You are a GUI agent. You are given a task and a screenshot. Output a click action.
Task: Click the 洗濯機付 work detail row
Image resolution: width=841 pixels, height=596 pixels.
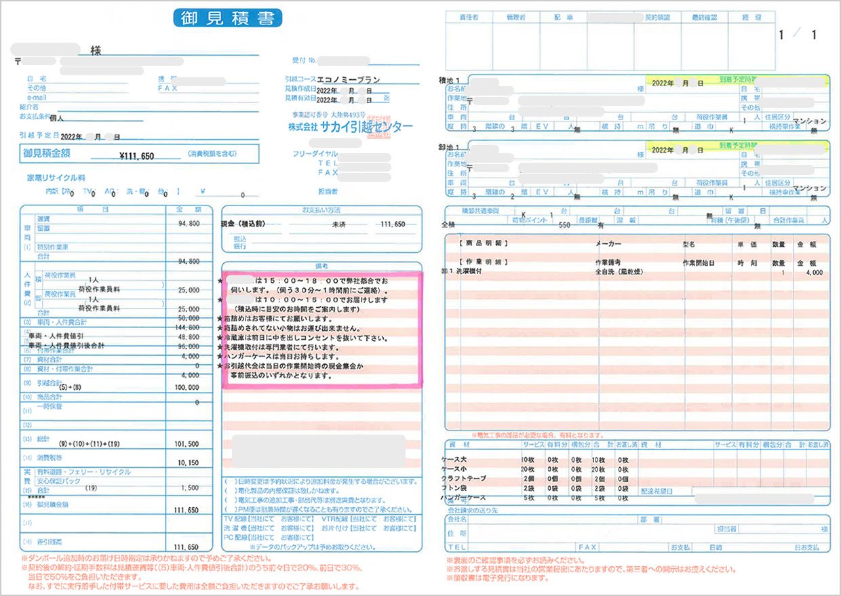[x=475, y=271]
